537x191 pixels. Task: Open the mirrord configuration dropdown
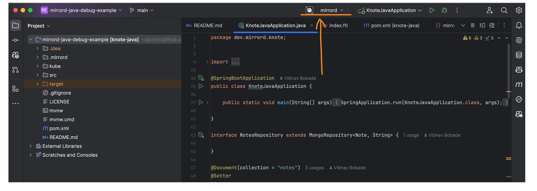(x=331, y=10)
